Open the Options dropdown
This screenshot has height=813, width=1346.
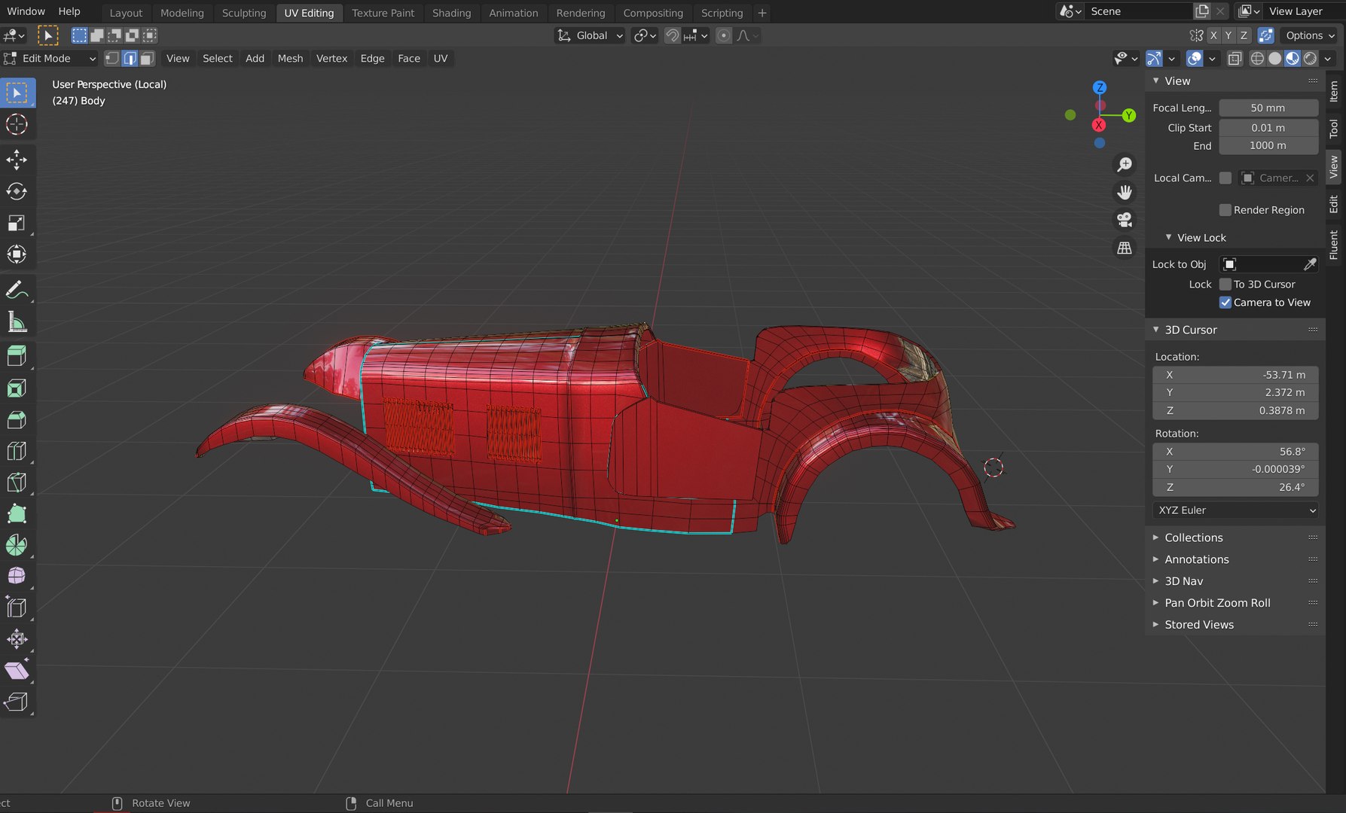click(1310, 35)
